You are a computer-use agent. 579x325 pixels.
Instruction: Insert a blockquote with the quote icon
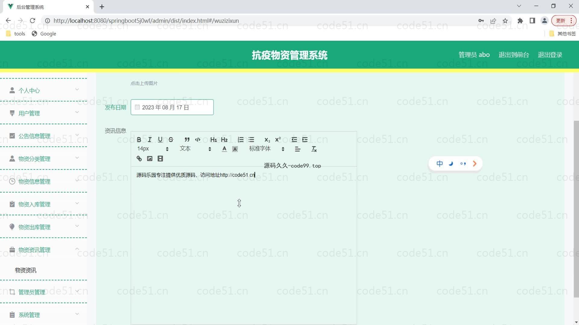coord(187,140)
